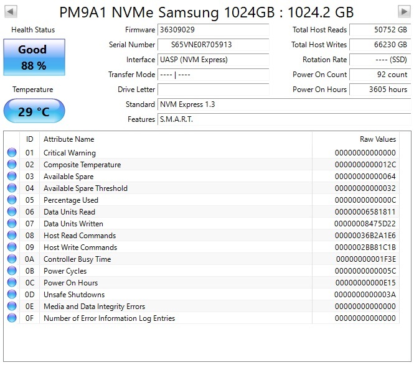Select the Data Units Written attribute name
Image resolution: width=414 pixels, height=365 pixels.
click(73, 224)
